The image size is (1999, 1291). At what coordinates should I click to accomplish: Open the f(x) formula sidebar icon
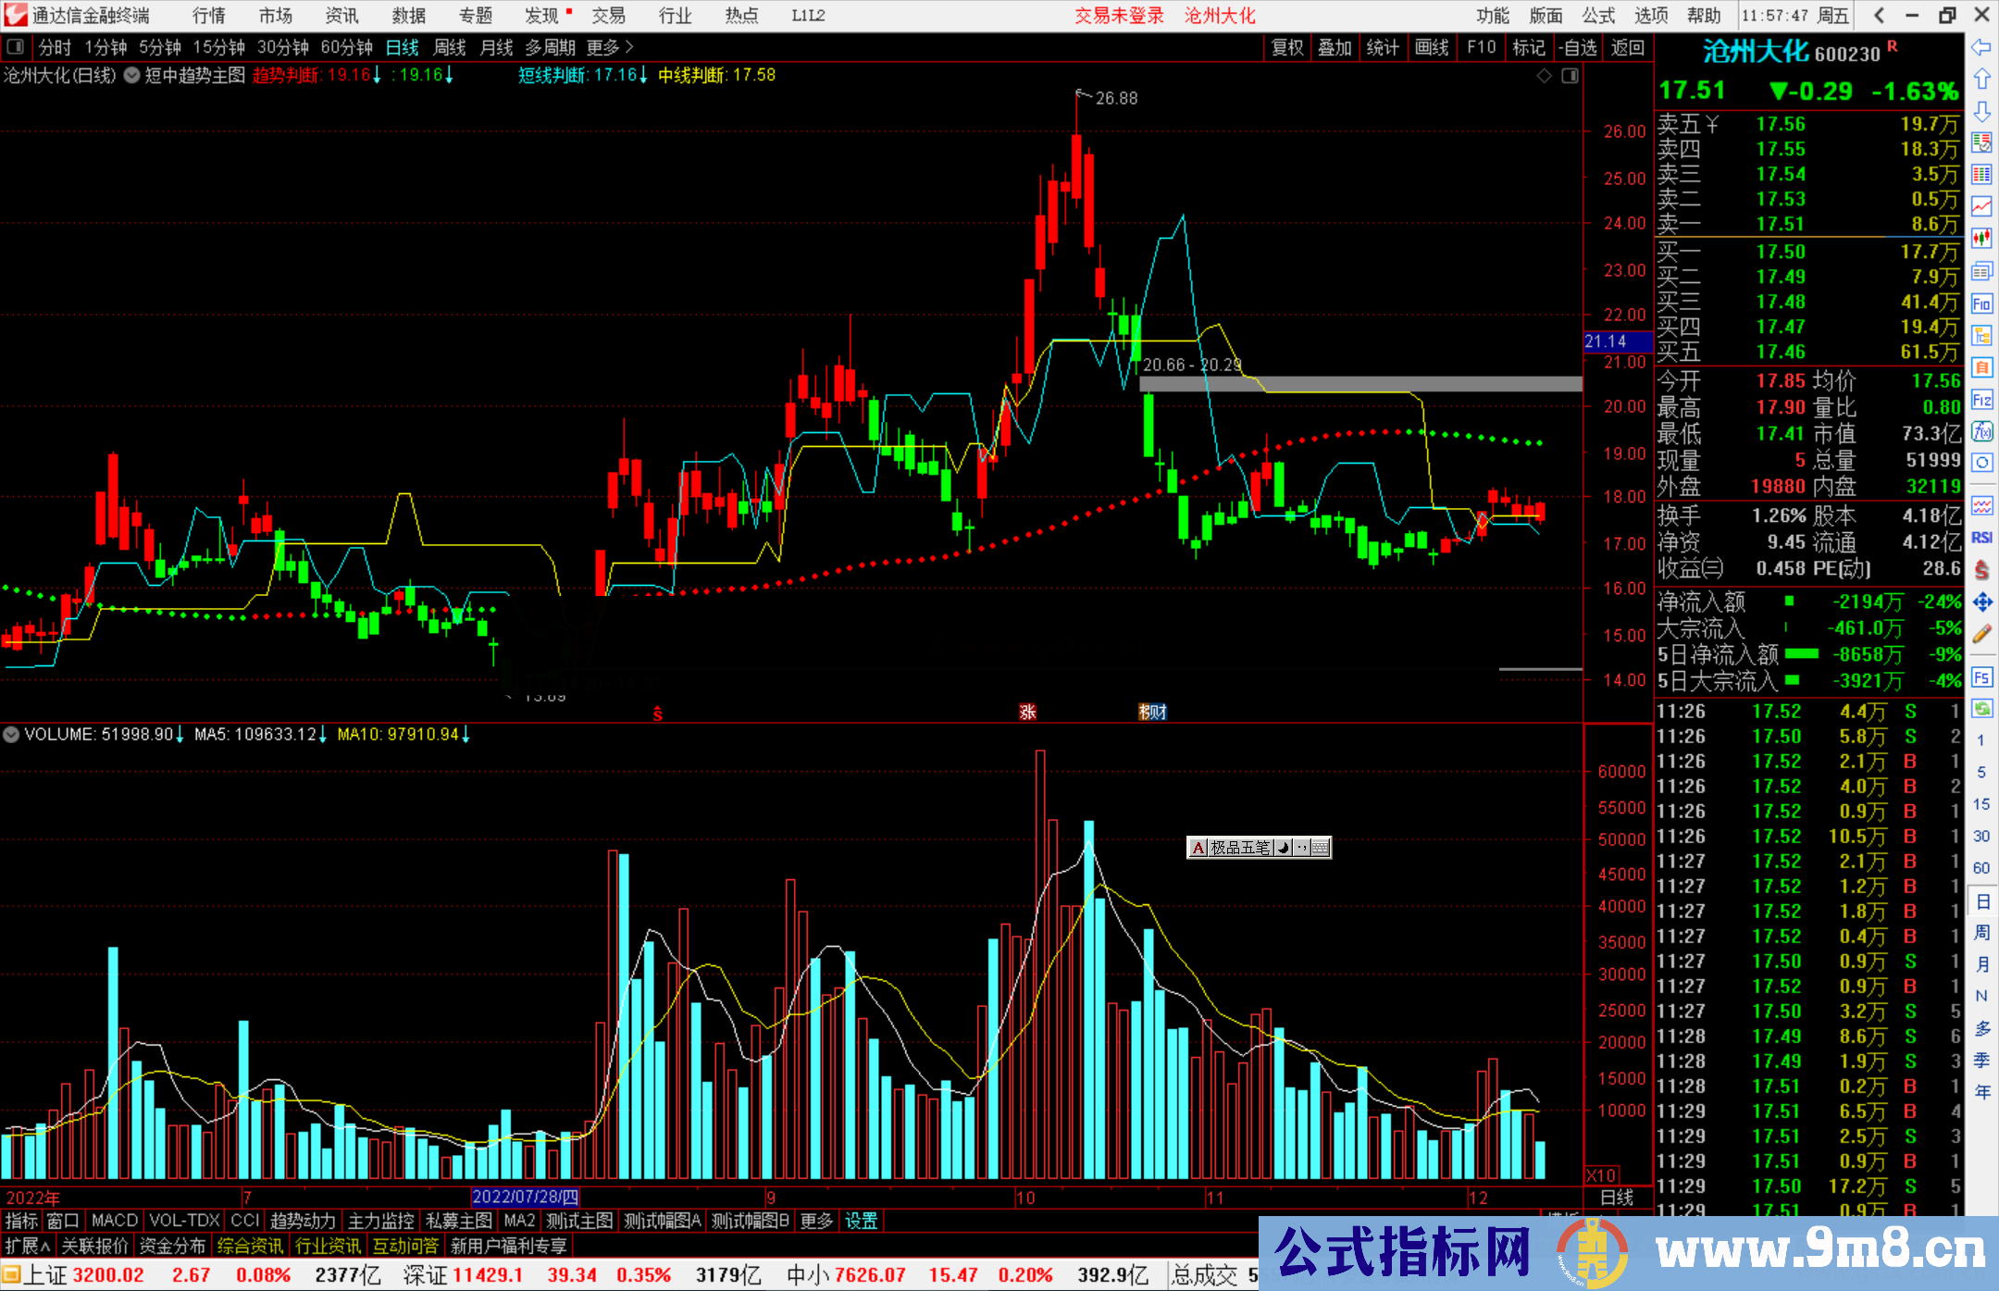(1981, 431)
